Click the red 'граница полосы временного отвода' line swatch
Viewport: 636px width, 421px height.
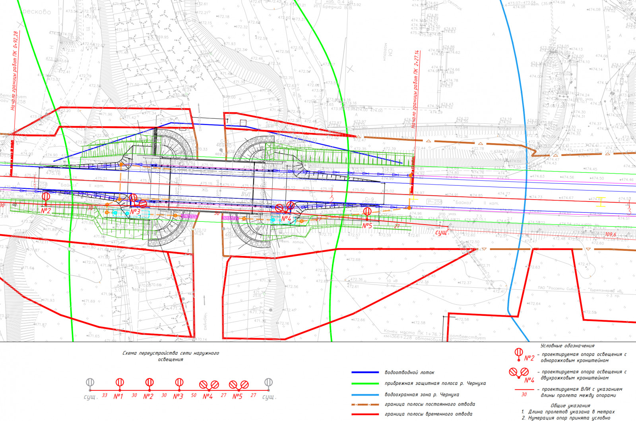(x=365, y=414)
